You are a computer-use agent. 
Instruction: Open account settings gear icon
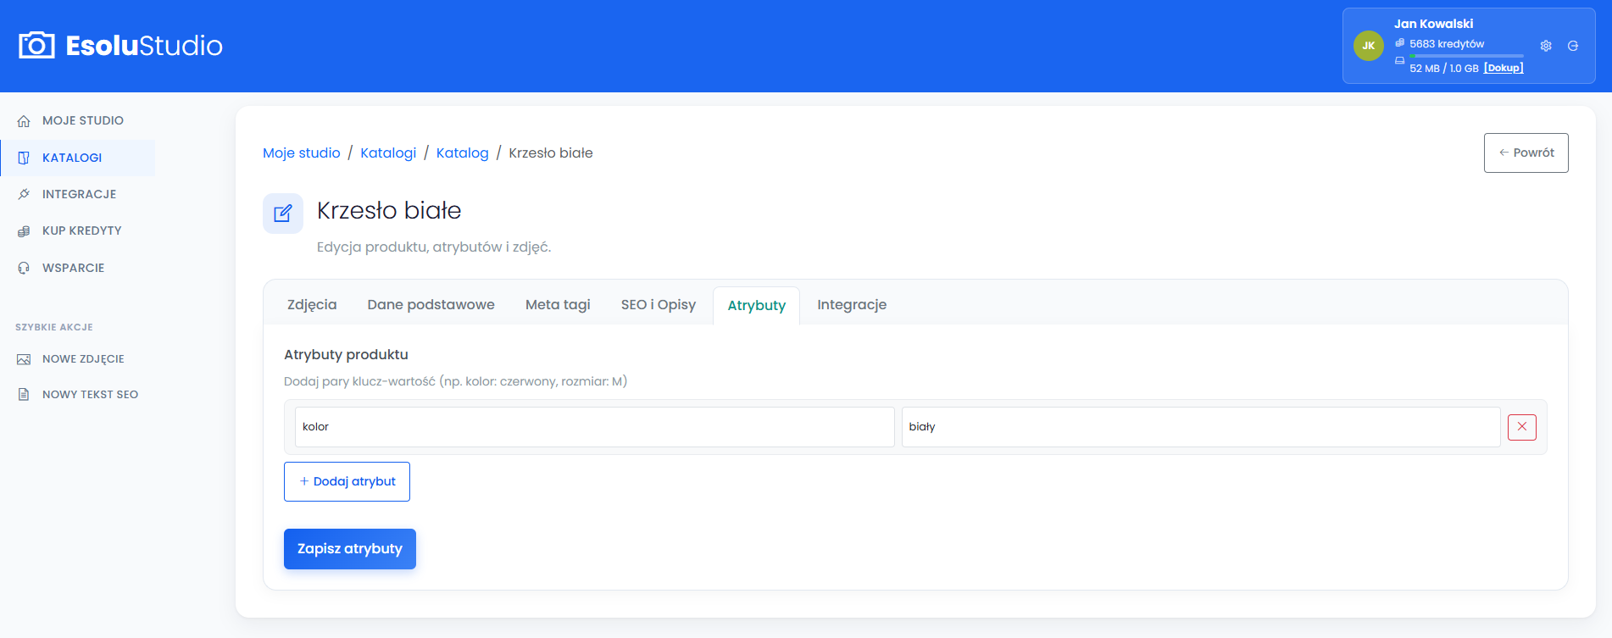pyautogui.click(x=1546, y=46)
